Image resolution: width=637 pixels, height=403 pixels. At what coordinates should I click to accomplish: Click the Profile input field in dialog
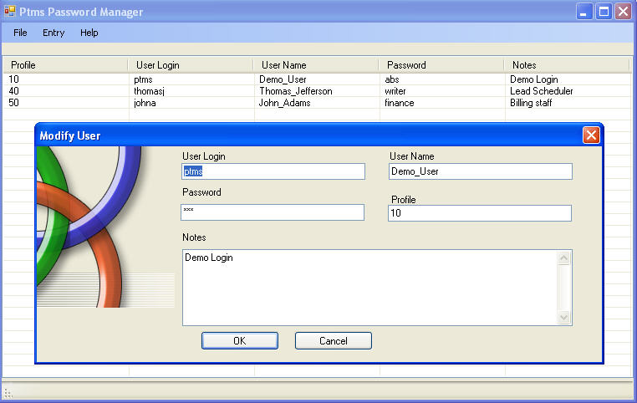click(x=480, y=213)
